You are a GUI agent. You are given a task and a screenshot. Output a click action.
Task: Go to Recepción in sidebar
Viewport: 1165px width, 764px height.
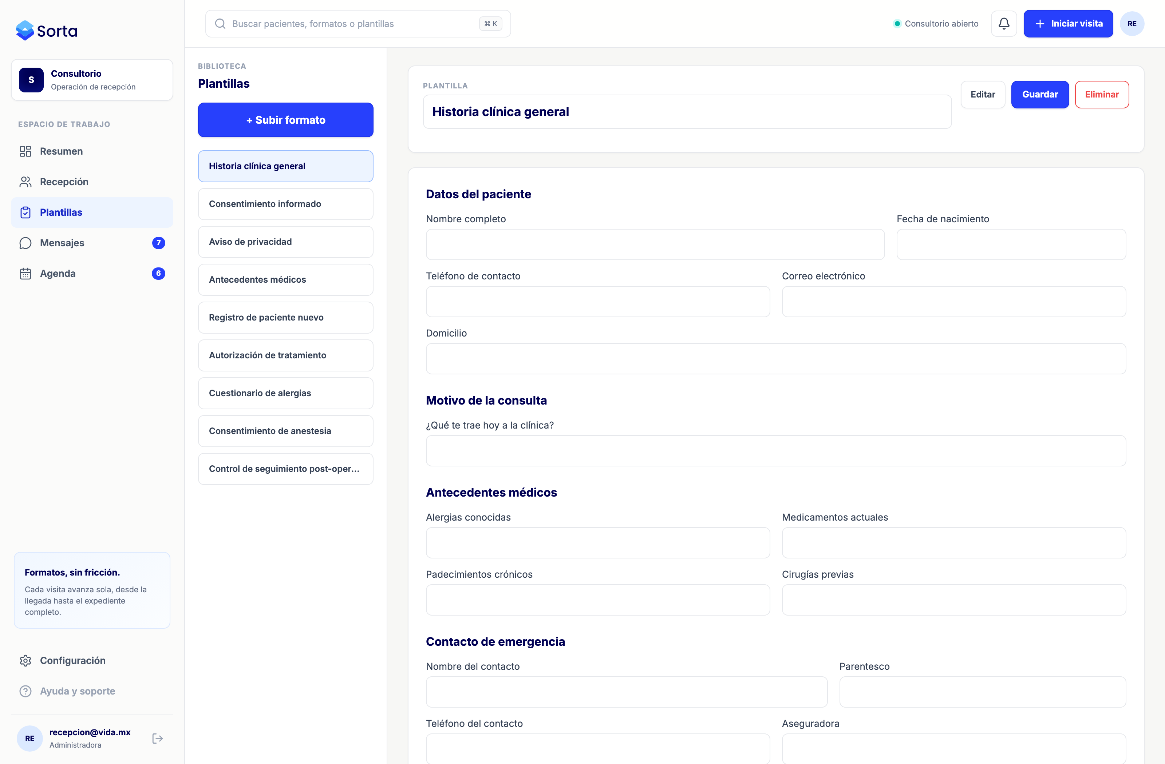coord(92,182)
